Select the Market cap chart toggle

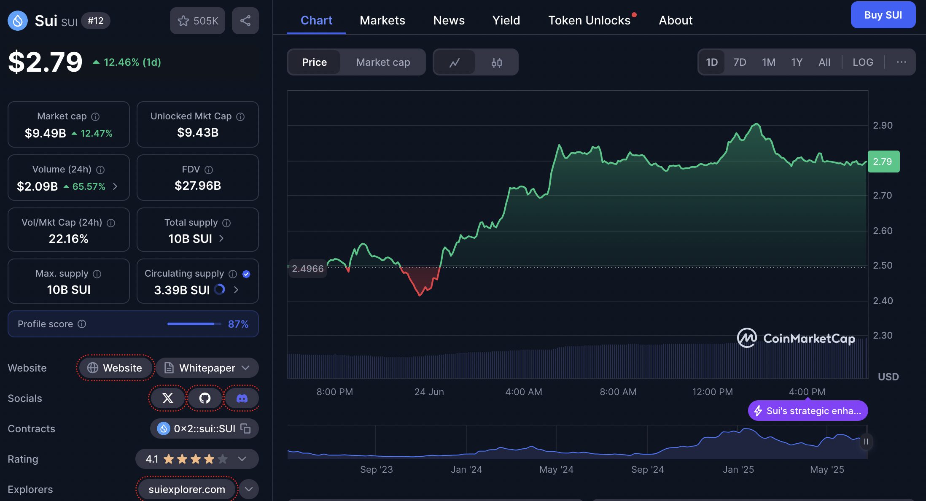(x=383, y=62)
